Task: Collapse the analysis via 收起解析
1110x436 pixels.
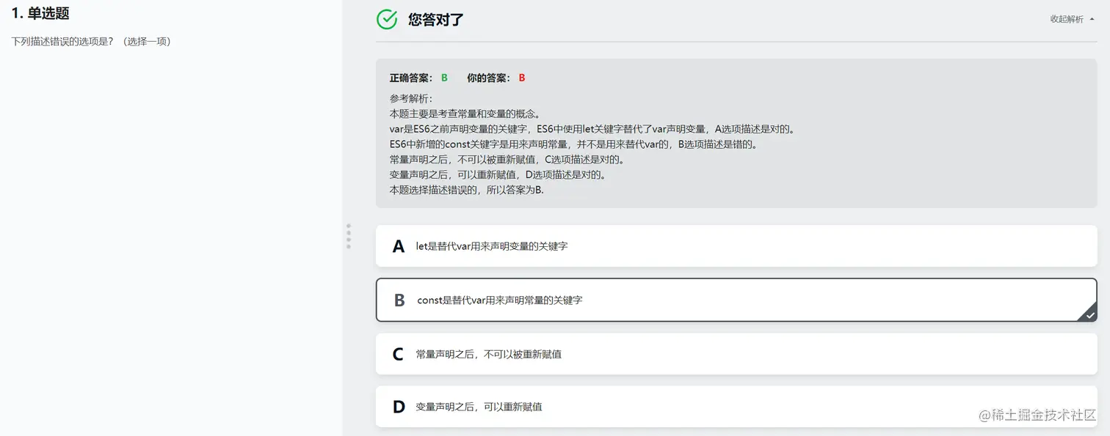Action: [1067, 19]
